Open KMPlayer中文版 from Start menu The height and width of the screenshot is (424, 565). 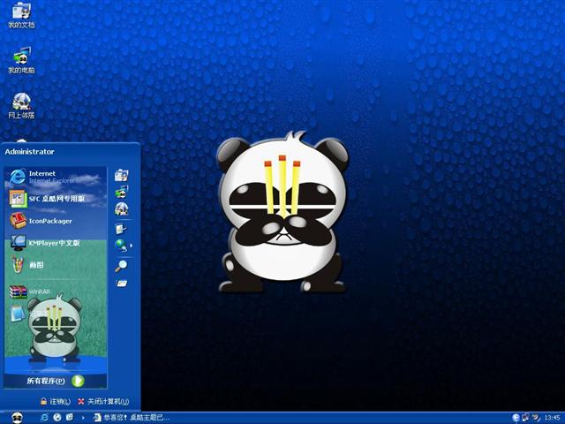56,243
